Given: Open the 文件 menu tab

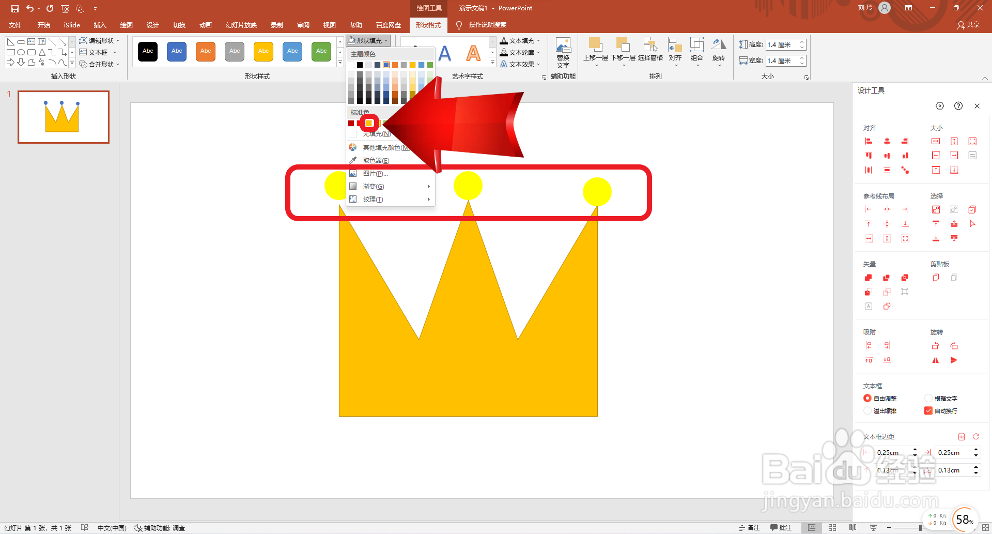Looking at the screenshot, I should 15,25.
